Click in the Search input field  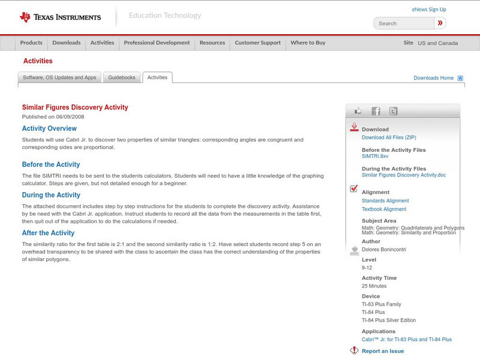click(404, 23)
